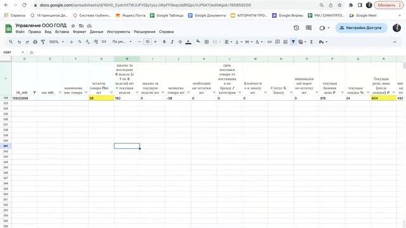The width and height of the screenshot is (406, 228).
Task: Open the Google Sheets home icon
Action: (x=8, y=28)
